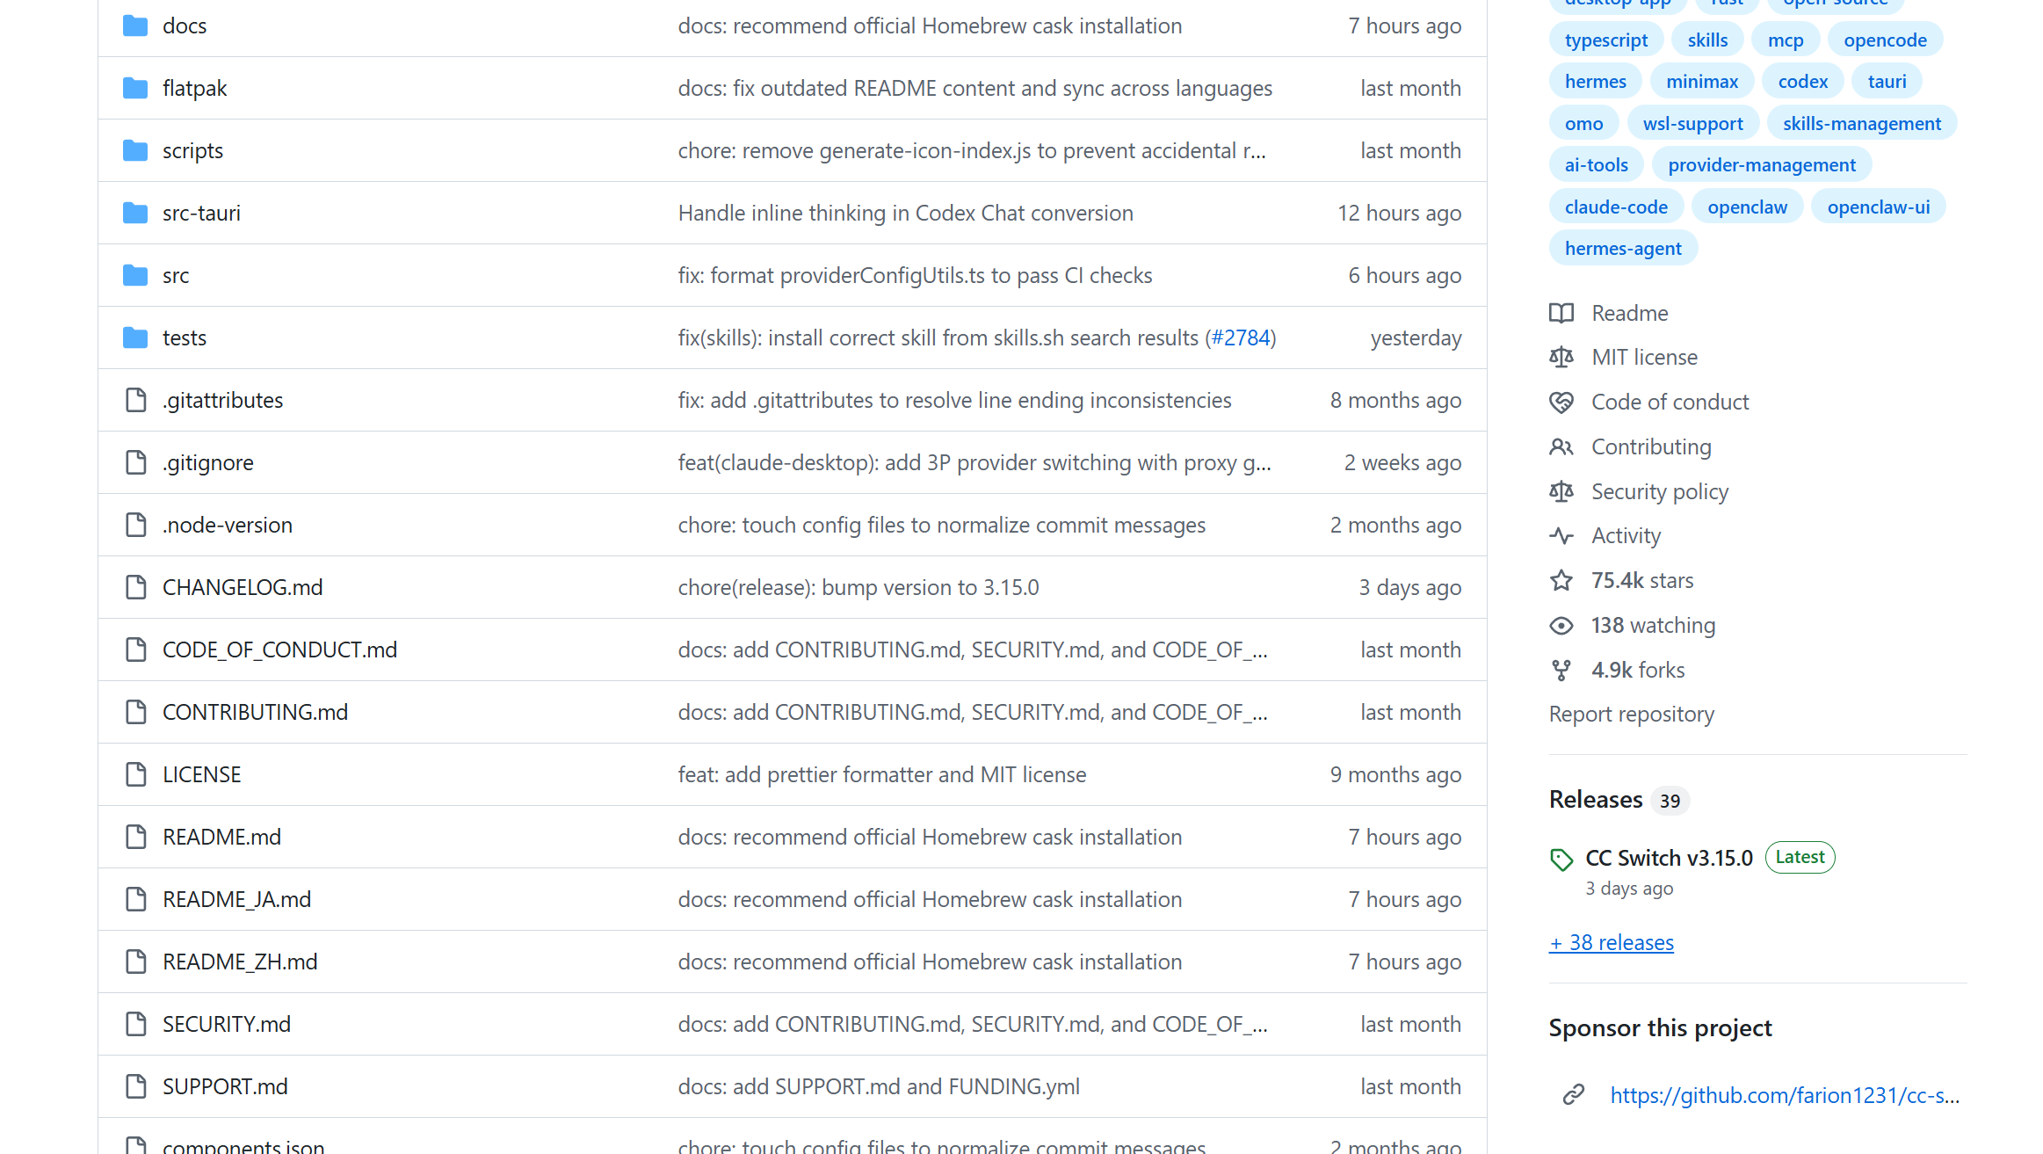Open the docs folder
Image resolution: width=2043 pixels, height=1154 pixels.
(185, 26)
